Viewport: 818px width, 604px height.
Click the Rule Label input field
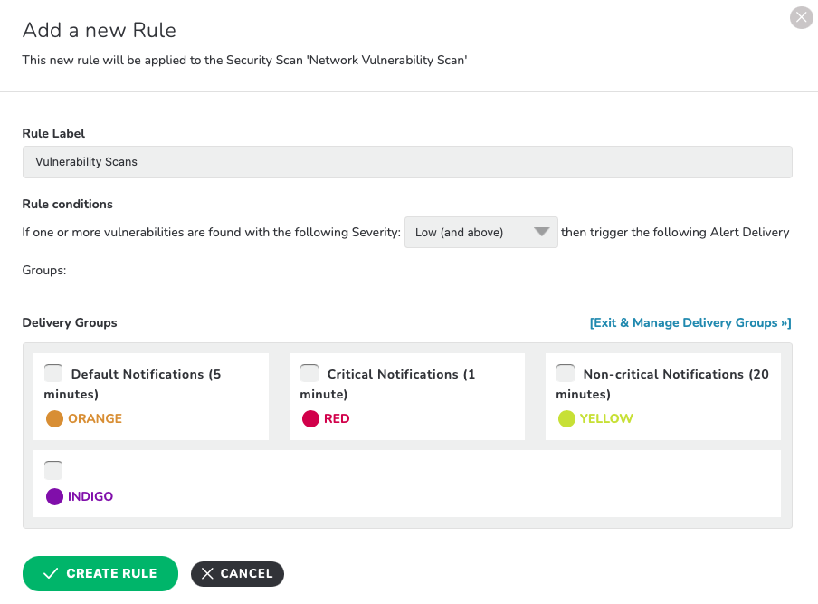pyautogui.click(x=407, y=162)
